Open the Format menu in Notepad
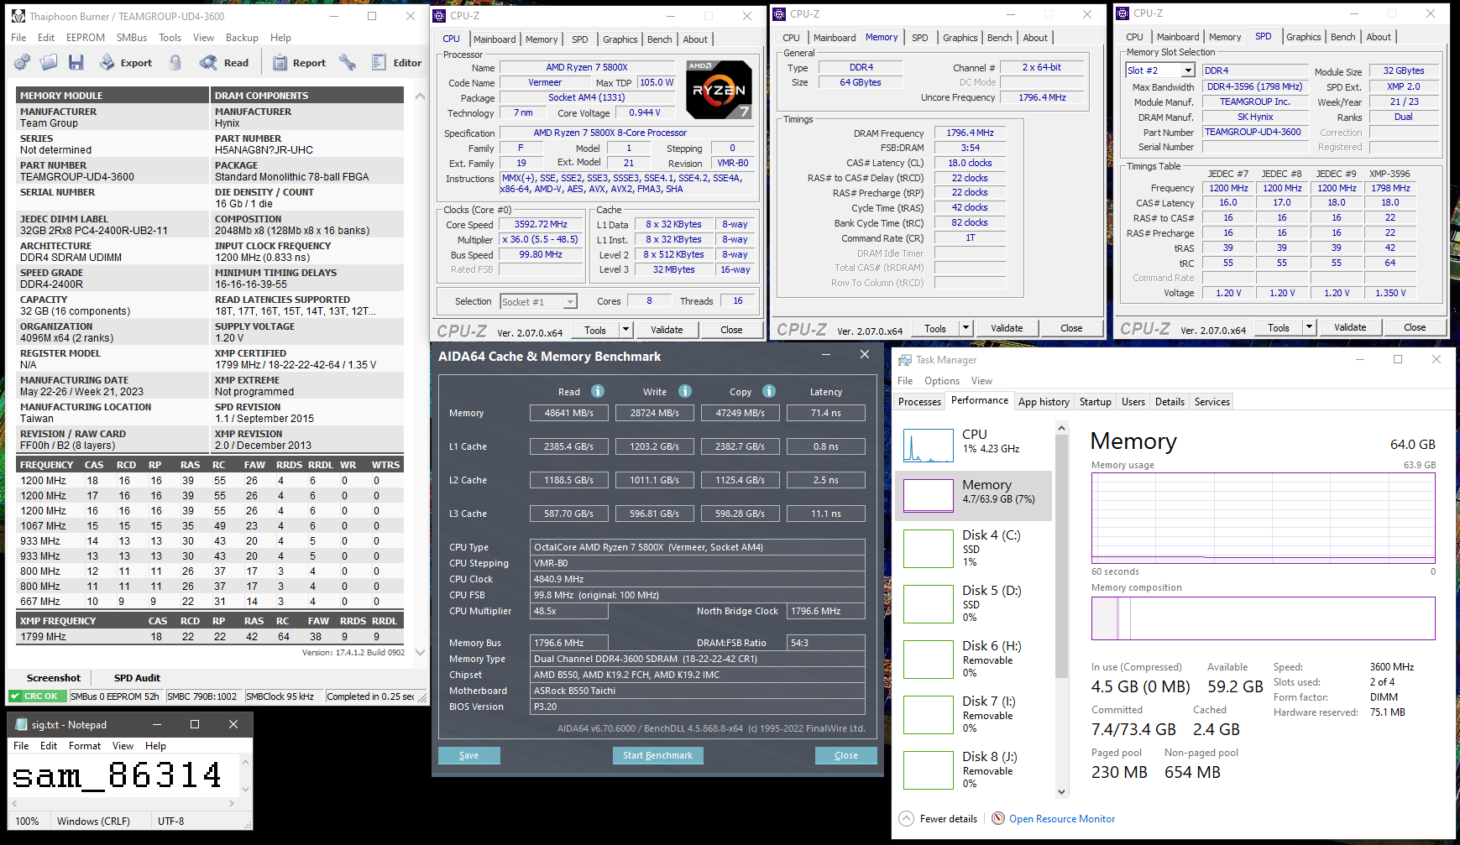 (85, 746)
